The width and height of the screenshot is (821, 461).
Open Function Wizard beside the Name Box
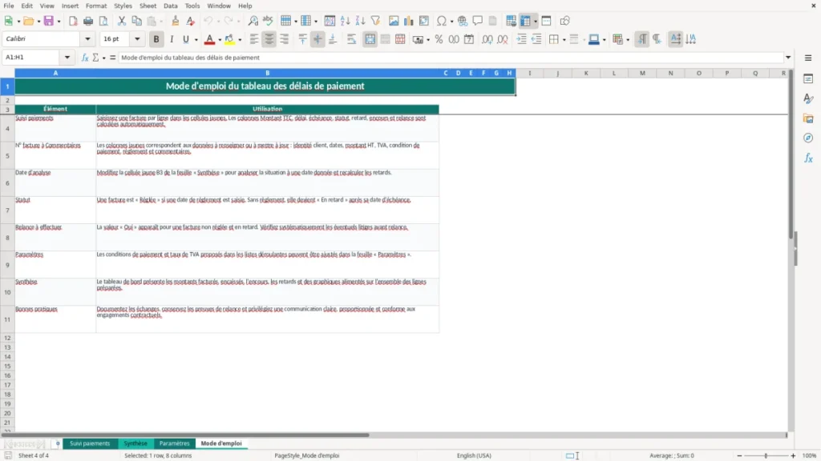pyautogui.click(x=85, y=58)
